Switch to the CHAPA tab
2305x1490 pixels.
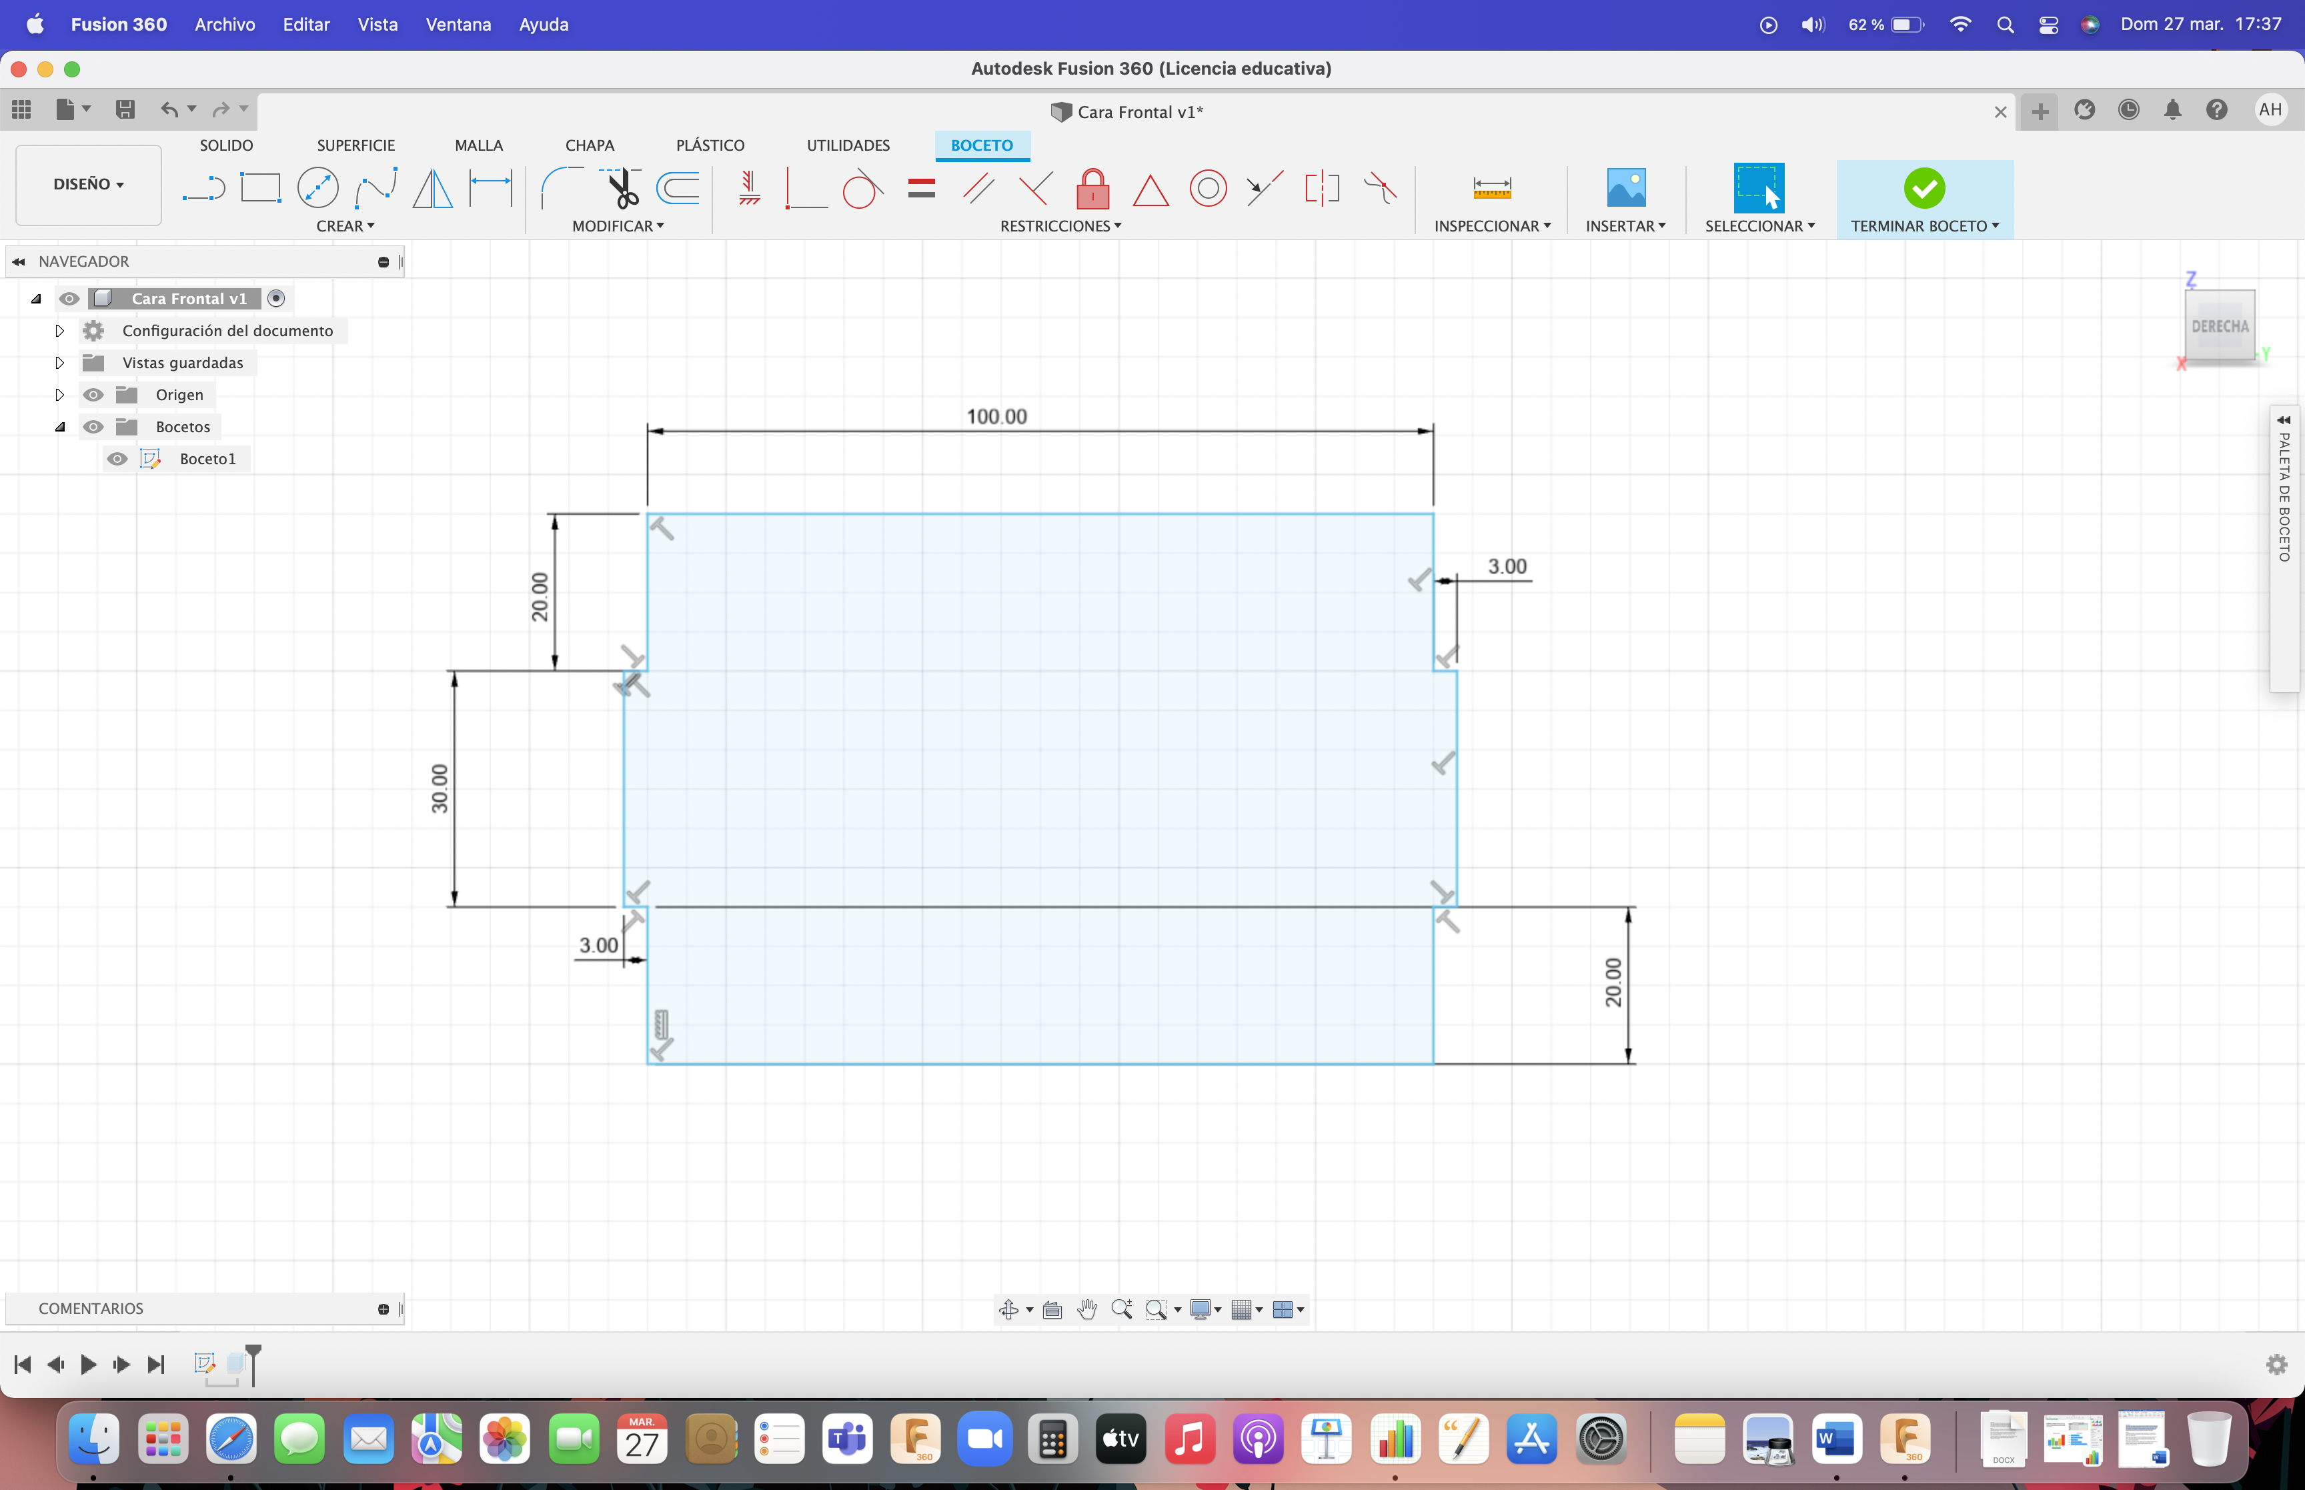tap(590, 145)
